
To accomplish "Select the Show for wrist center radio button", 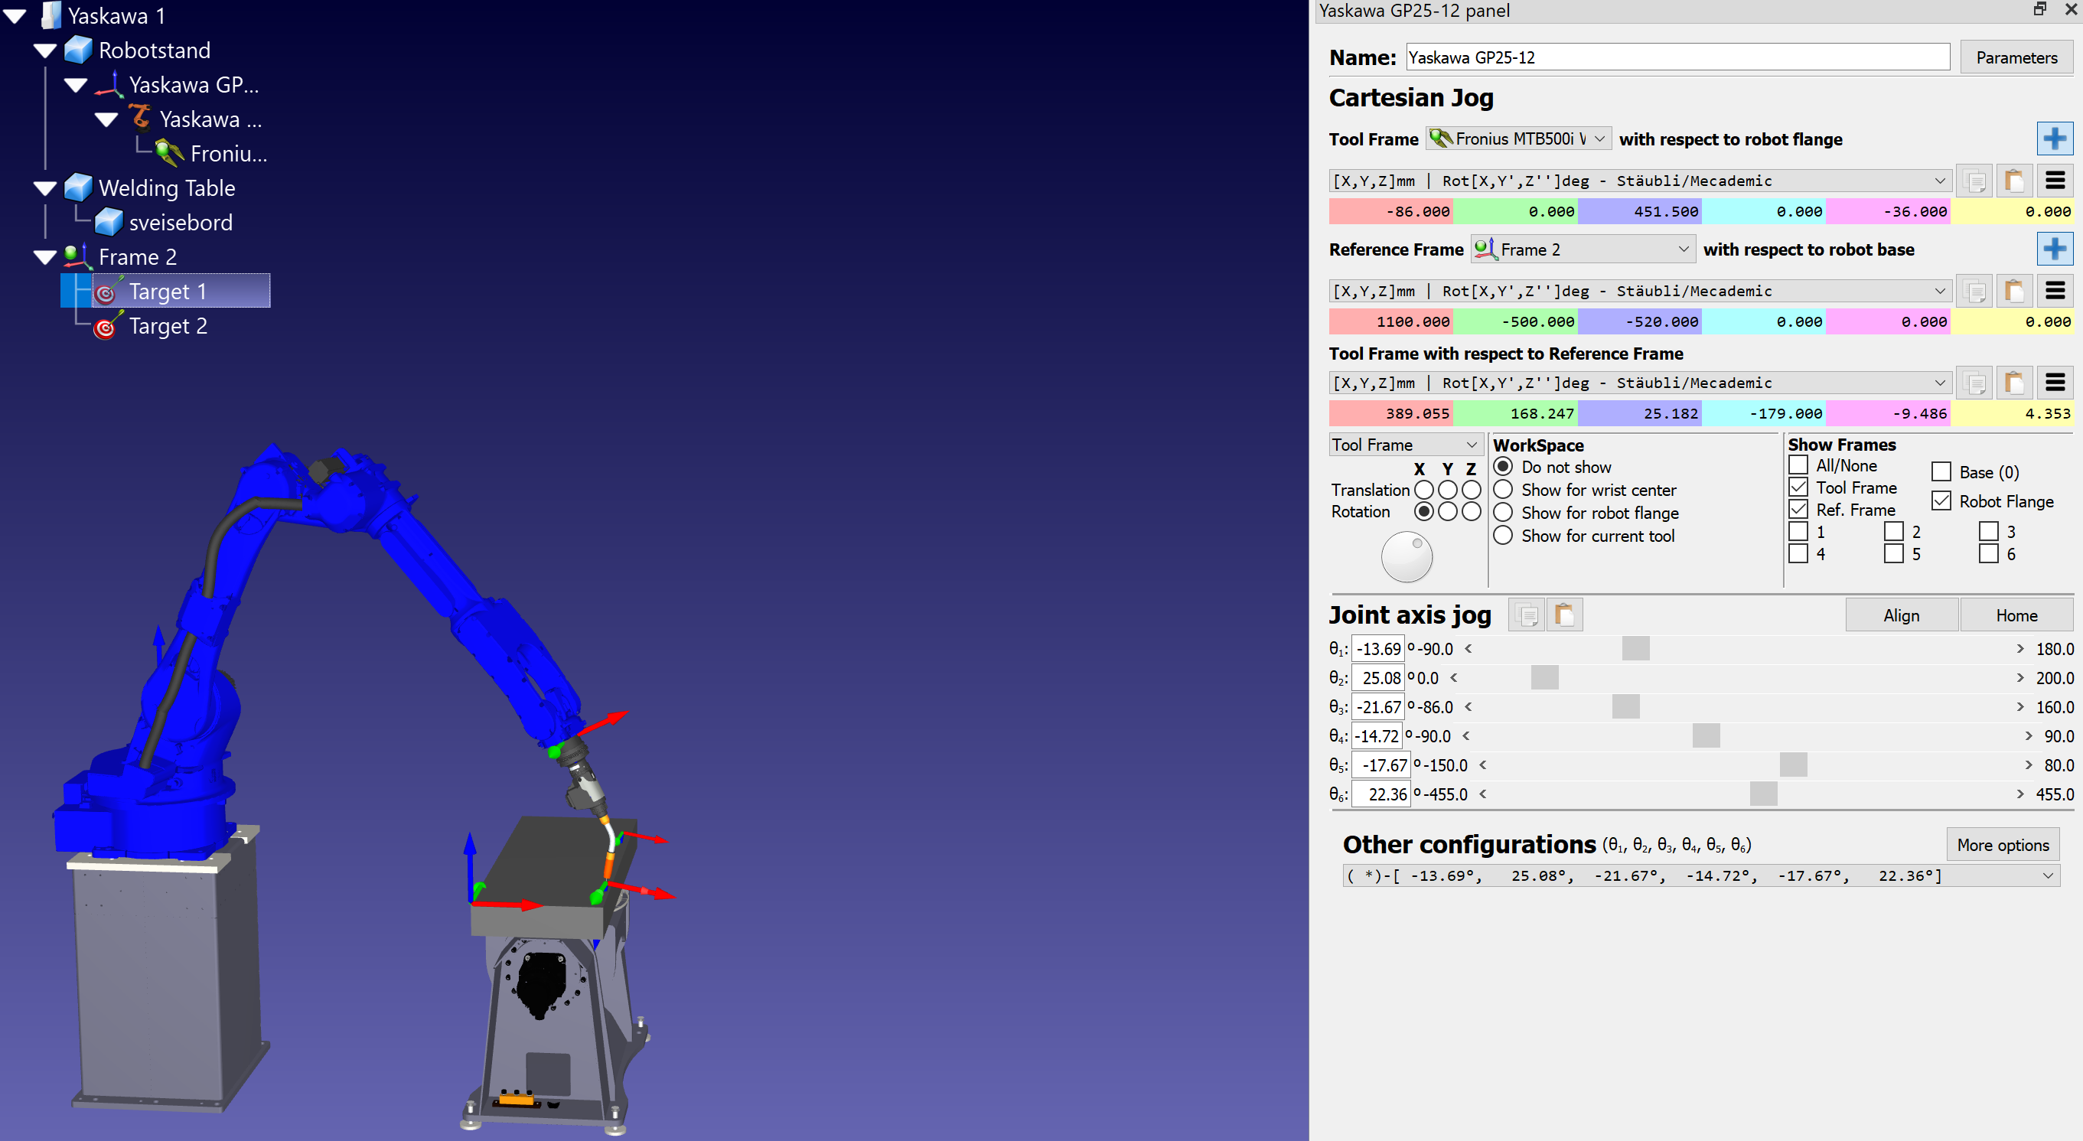I will click(x=1503, y=490).
